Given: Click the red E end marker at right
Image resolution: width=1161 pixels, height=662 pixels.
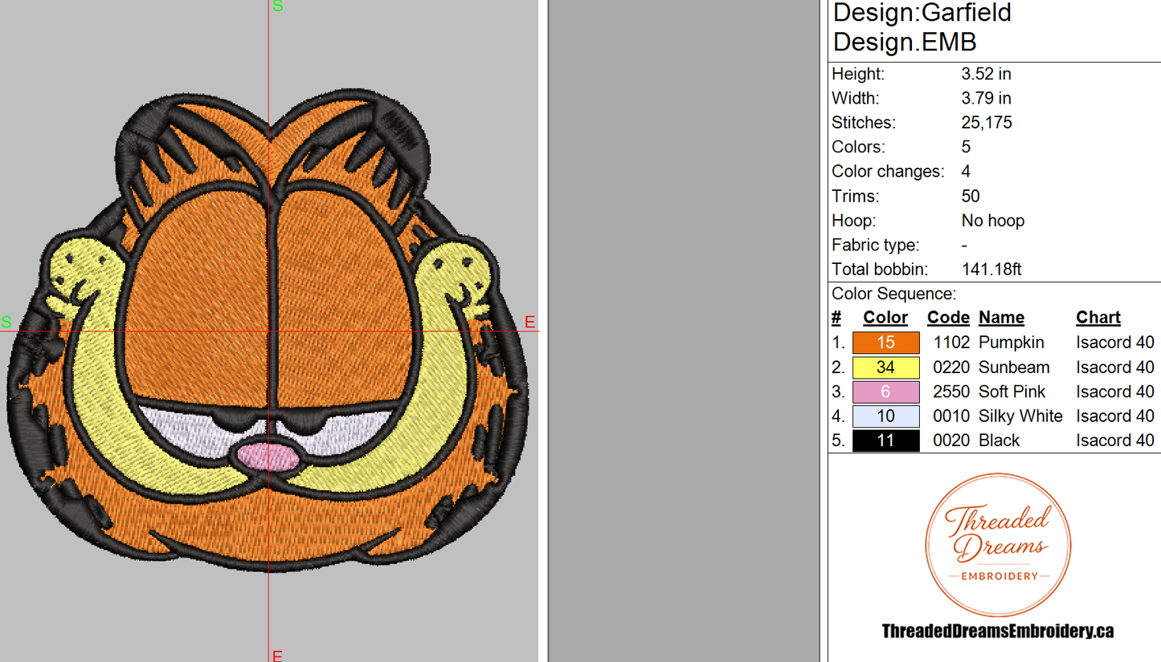Looking at the screenshot, I should click(x=529, y=323).
